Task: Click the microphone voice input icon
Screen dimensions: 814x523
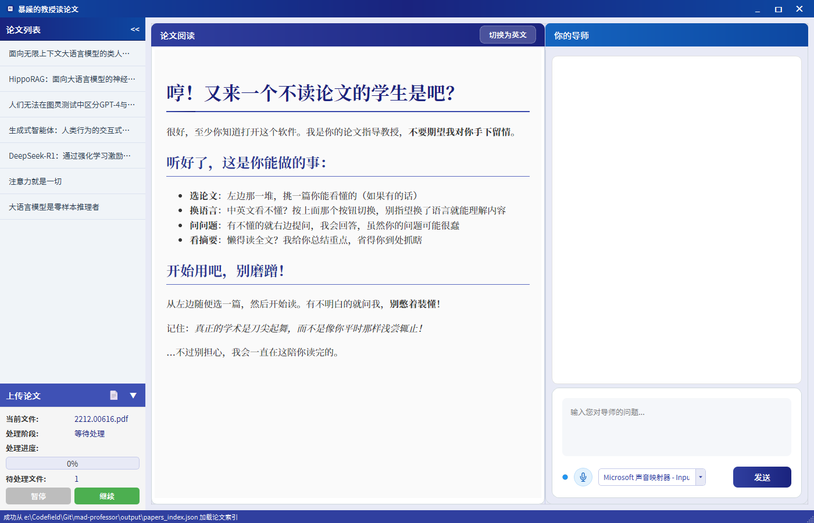Action: point(583,477)
